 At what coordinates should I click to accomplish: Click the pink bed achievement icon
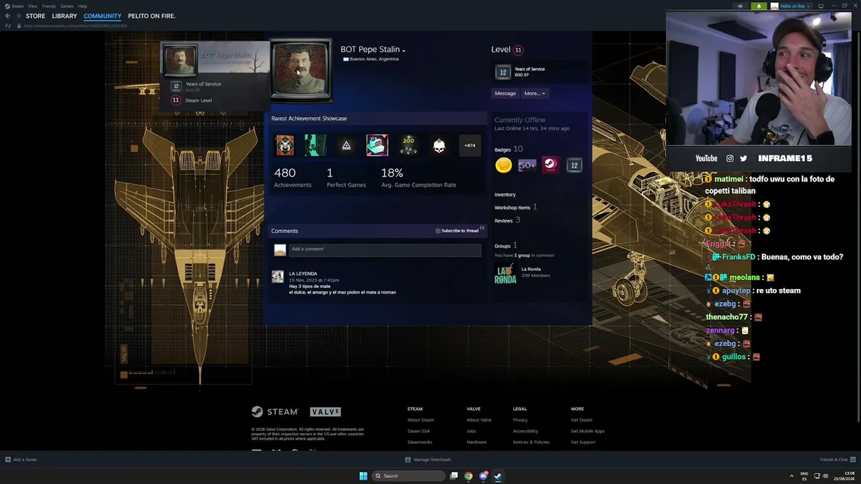[x=377, y=145]
